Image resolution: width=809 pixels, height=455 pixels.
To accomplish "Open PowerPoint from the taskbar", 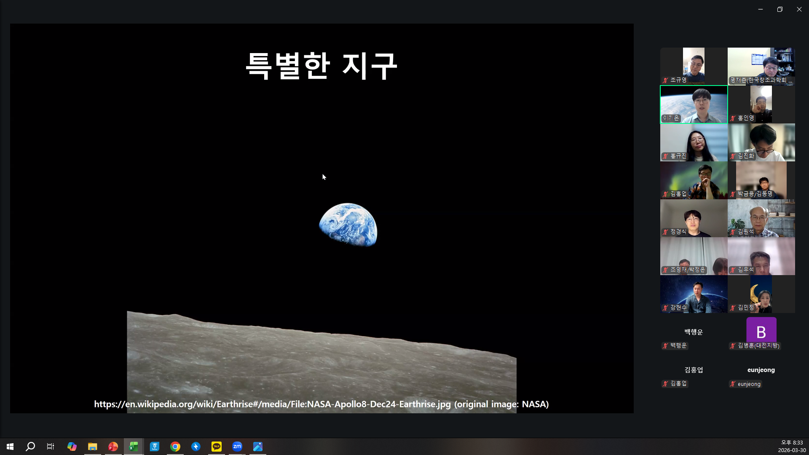I will pos(113,447).
